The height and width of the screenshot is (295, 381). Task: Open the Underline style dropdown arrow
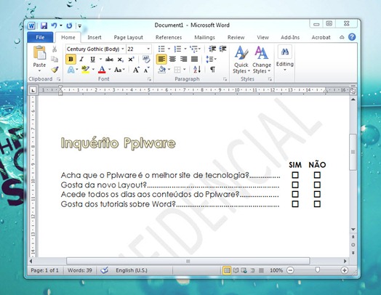(x=100, y=59)
